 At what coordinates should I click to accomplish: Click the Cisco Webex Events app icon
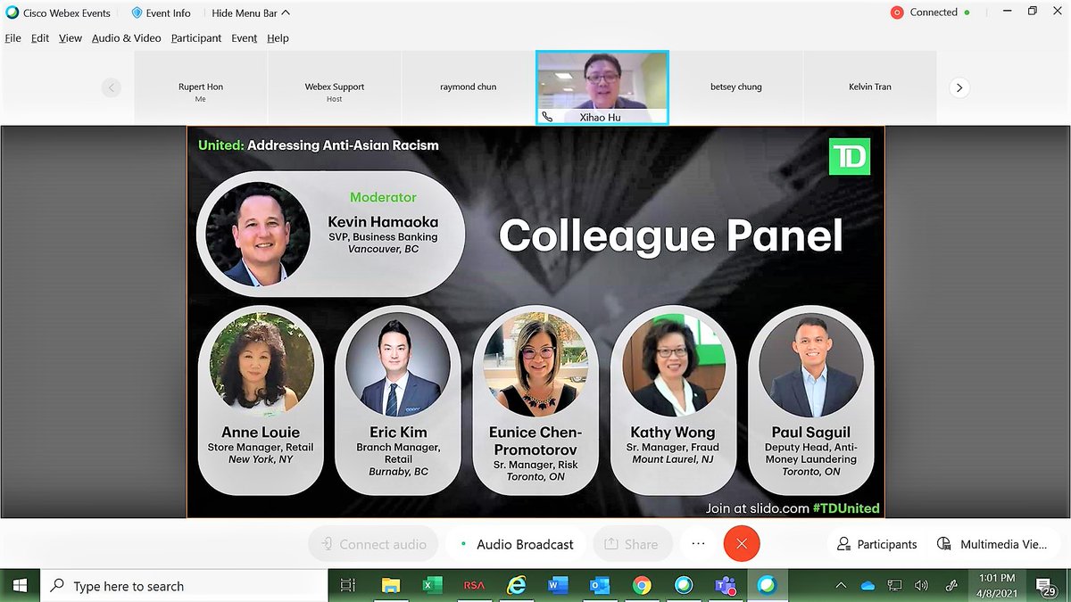click(12, 13)
